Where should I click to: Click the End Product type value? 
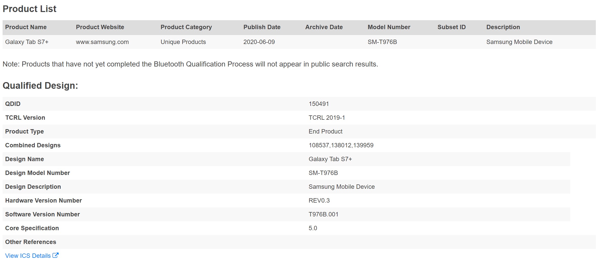pyautogui.click(x=325, y=131)
